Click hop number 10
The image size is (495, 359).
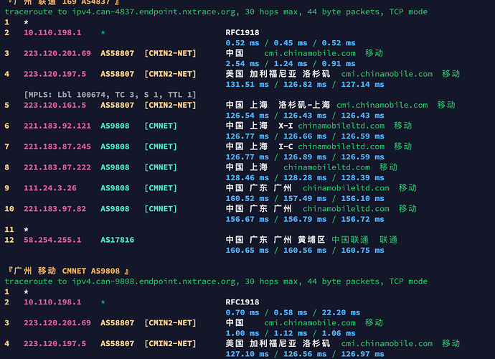pyautogui.click(x=9, y=209)
